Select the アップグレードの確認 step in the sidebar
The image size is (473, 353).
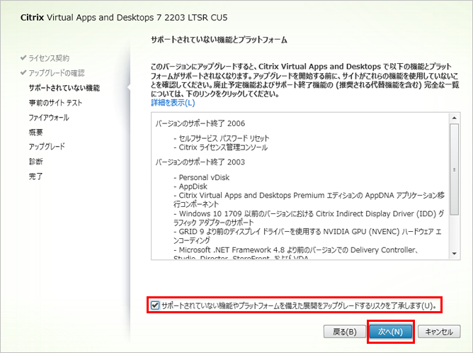[x=57, y=73]
